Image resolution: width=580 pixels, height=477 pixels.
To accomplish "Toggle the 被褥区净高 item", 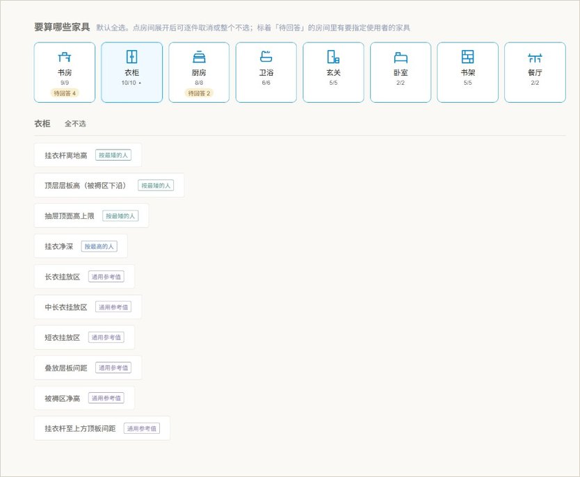I will (x=84, y=398).
